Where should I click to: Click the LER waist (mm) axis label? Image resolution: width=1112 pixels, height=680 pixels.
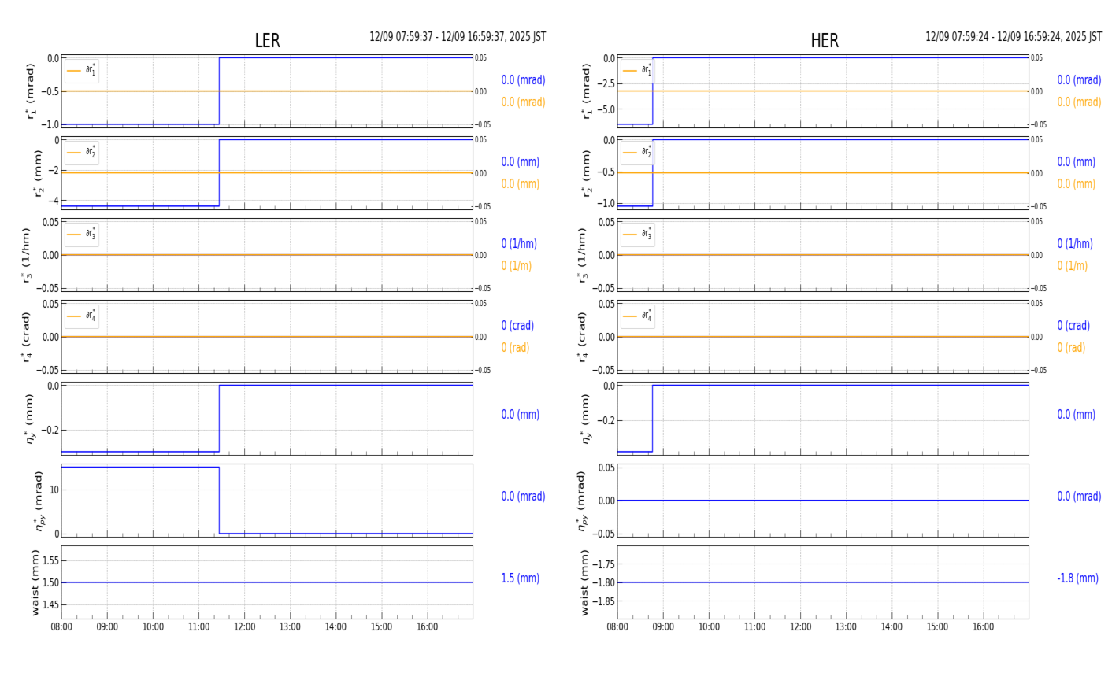35,582
